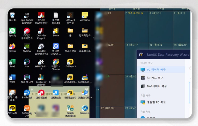The height and width of the screenshot is (126, 198).
Task: Open Battle.net launcher shortcut
Action: click(x=27, y=94)
